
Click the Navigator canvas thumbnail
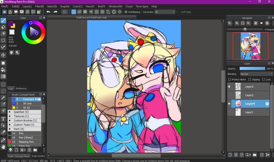click(x=250, y=46)
